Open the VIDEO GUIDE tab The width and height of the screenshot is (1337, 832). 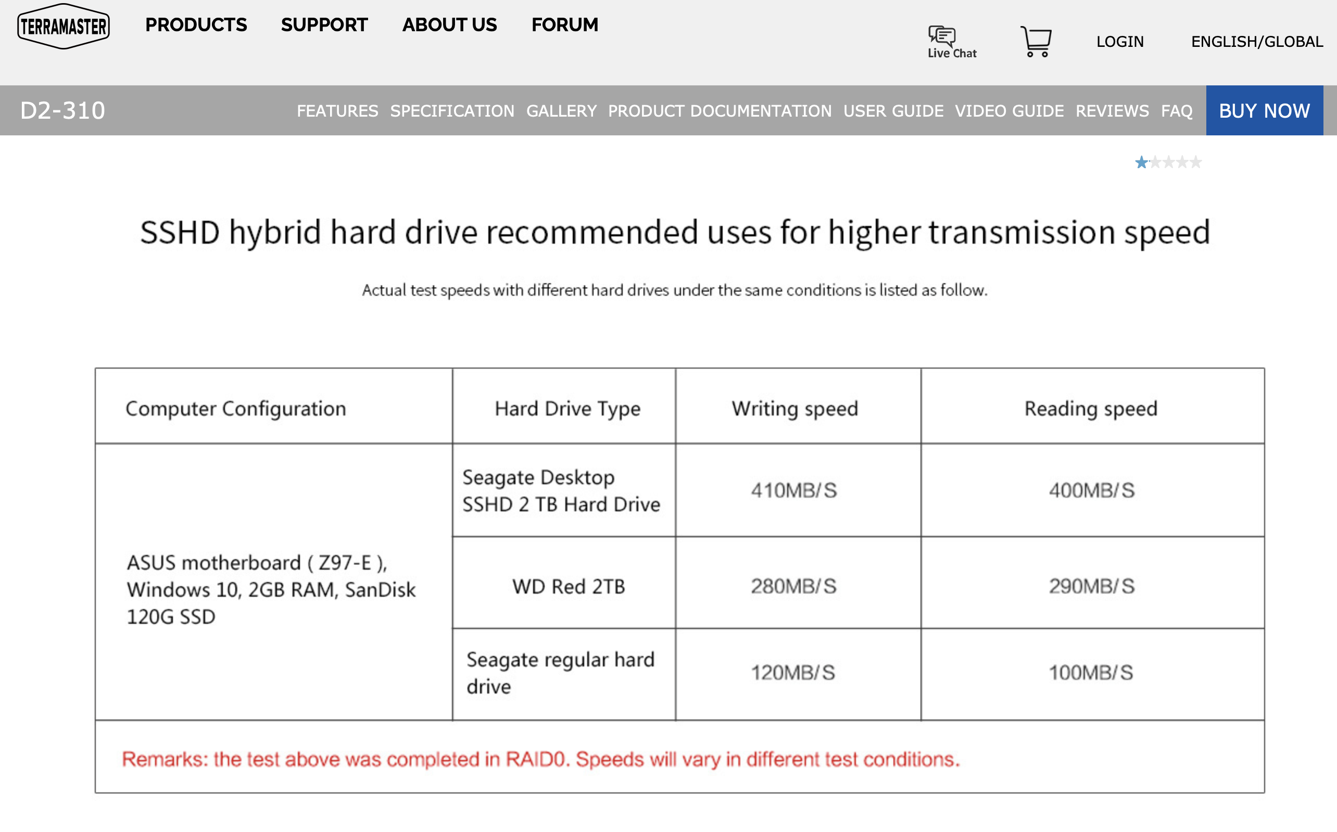[1009, 111]
